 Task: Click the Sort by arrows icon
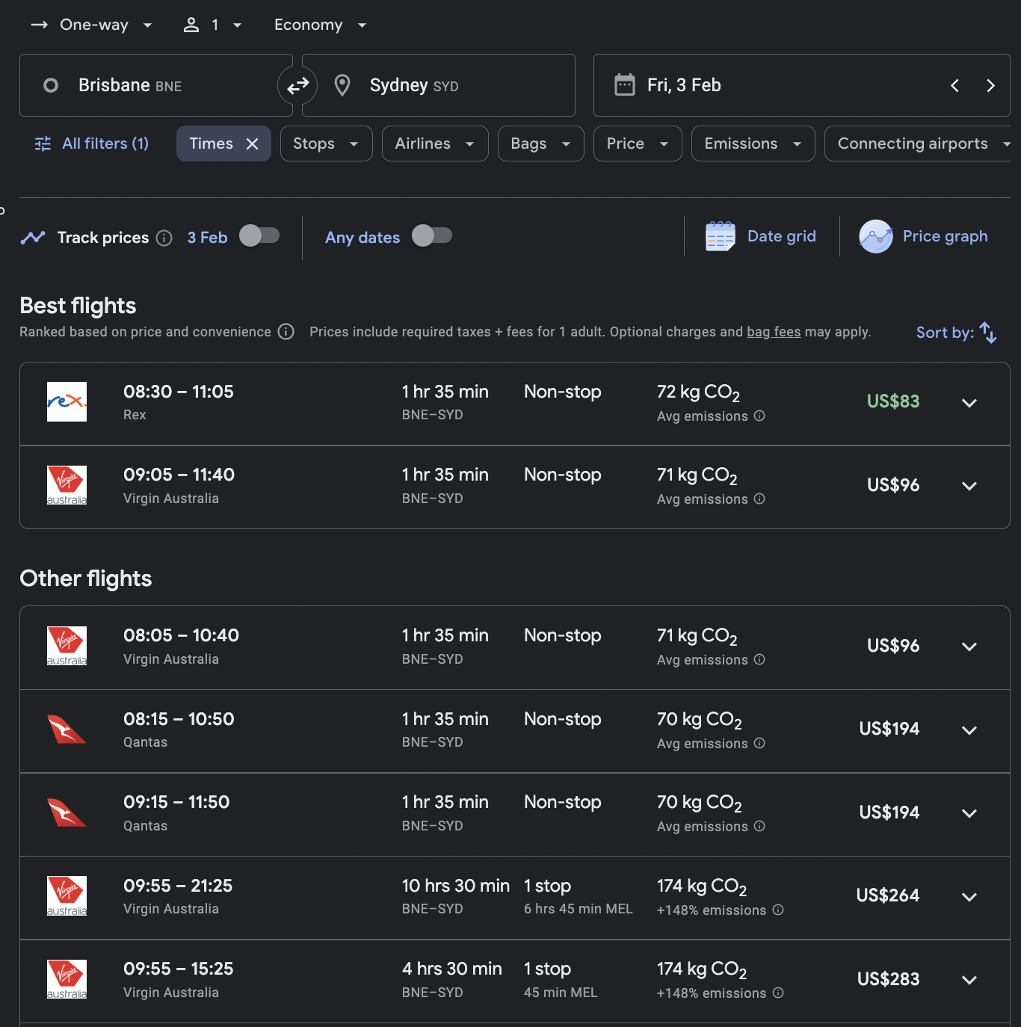[x=988, y=333]
